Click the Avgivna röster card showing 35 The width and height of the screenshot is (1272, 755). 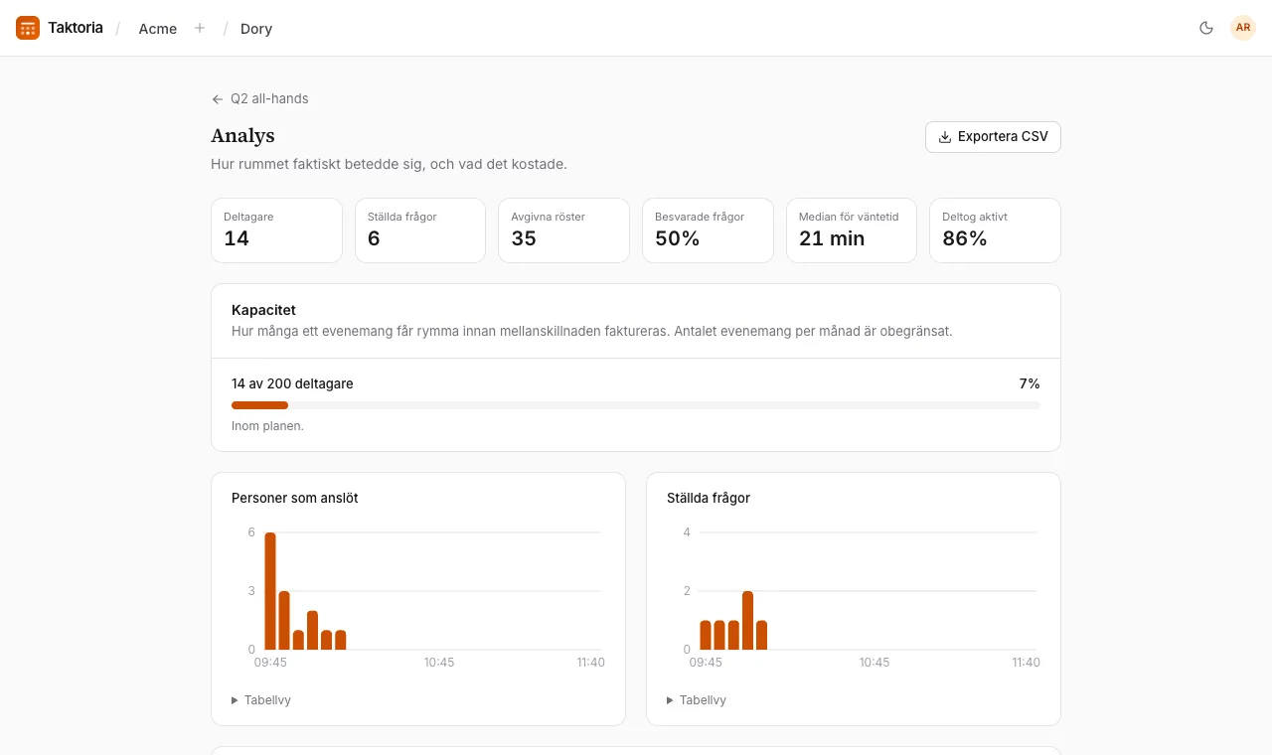click(563, 230)
